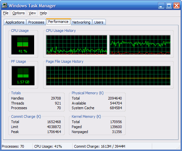Viewport: 182px width, 151px height.
Task: Click the status bar 'Processes: 70' entry
Action: (13, 146)
